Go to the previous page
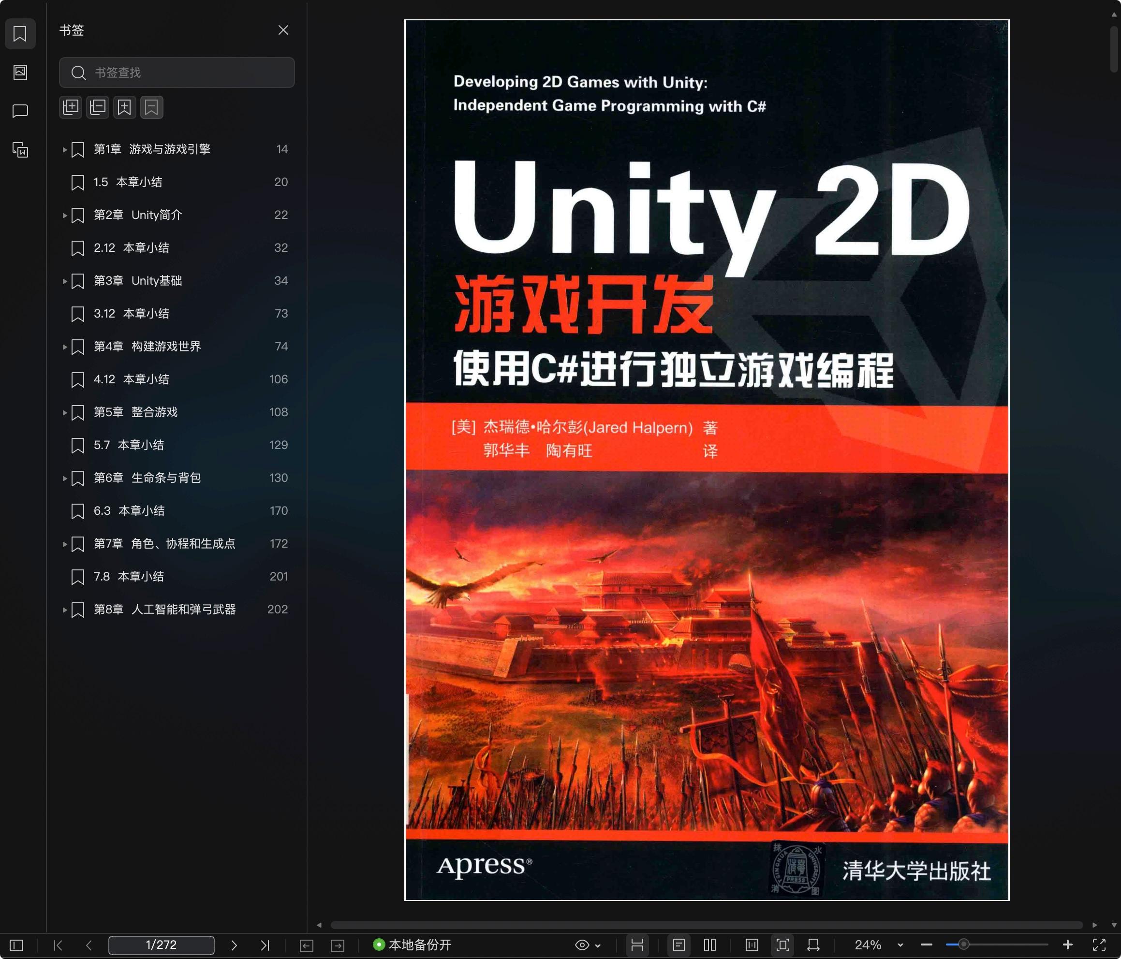 point(88,945)
